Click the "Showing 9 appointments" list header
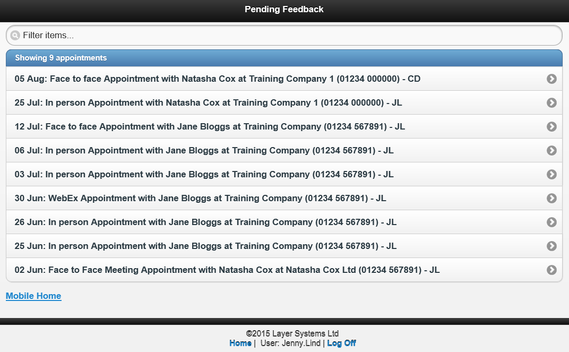The width and height of the screenshot is (569, 352). coord(284,58)
